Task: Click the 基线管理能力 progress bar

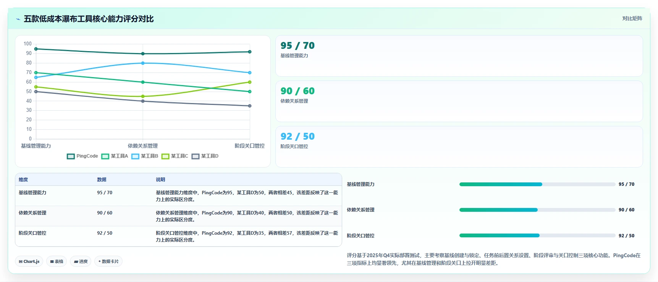Action: click(537, 184)
